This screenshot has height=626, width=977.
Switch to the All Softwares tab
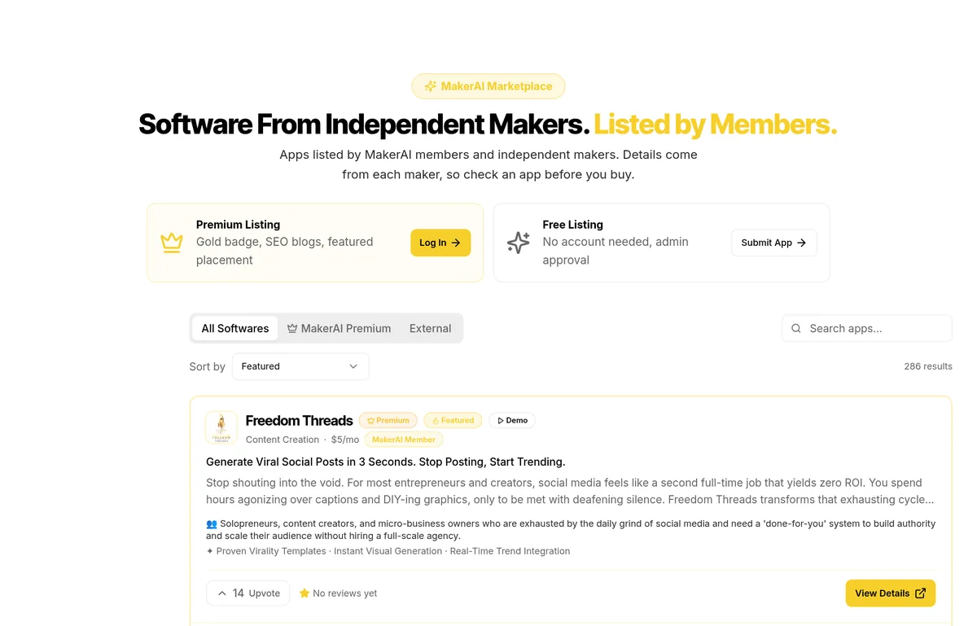point(235,328)
